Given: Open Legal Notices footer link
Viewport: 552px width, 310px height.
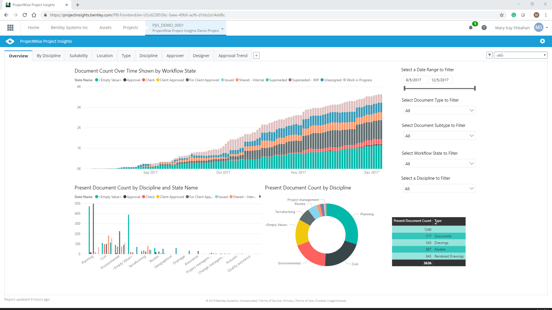Looking at the screenshot, I should point(337,301).
